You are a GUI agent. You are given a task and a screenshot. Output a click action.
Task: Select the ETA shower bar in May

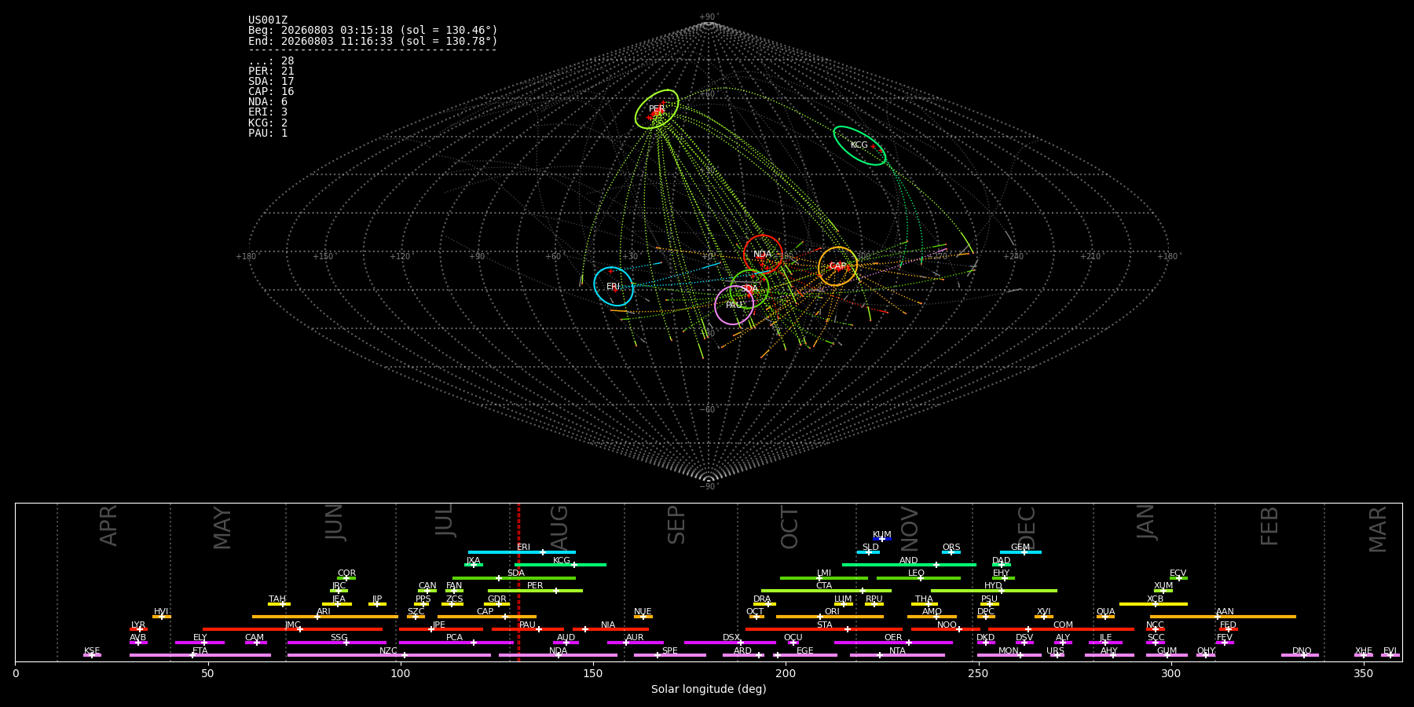[x=200, y=655]
